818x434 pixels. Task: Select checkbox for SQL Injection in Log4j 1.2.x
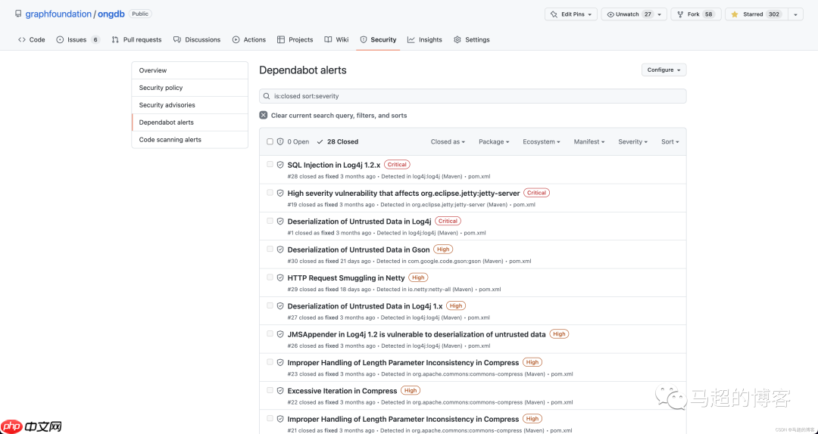click(x=270, y=164)
